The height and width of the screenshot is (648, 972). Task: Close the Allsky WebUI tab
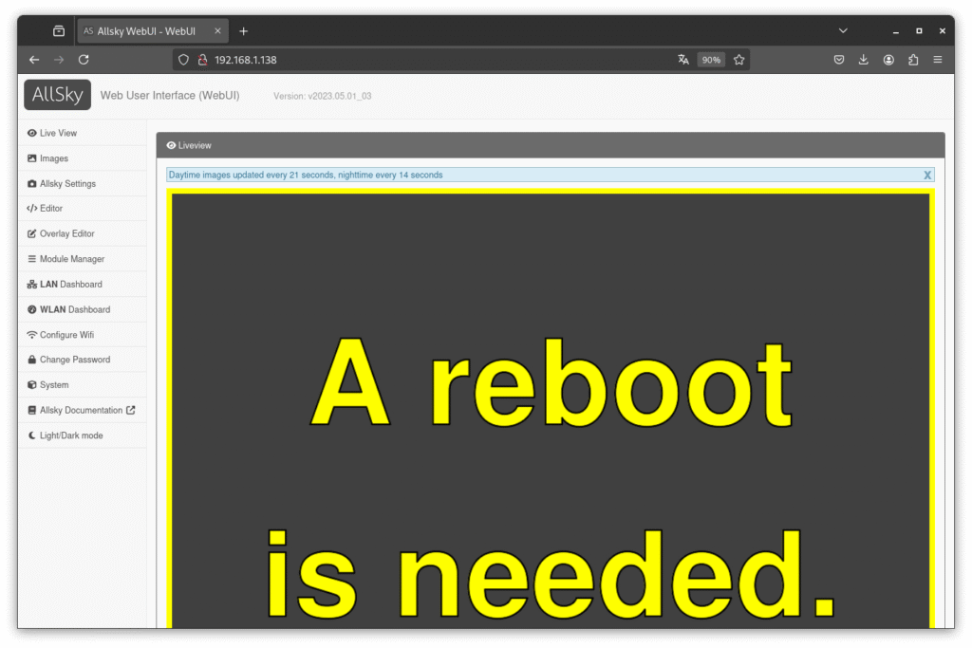click(x=218, y=31)
